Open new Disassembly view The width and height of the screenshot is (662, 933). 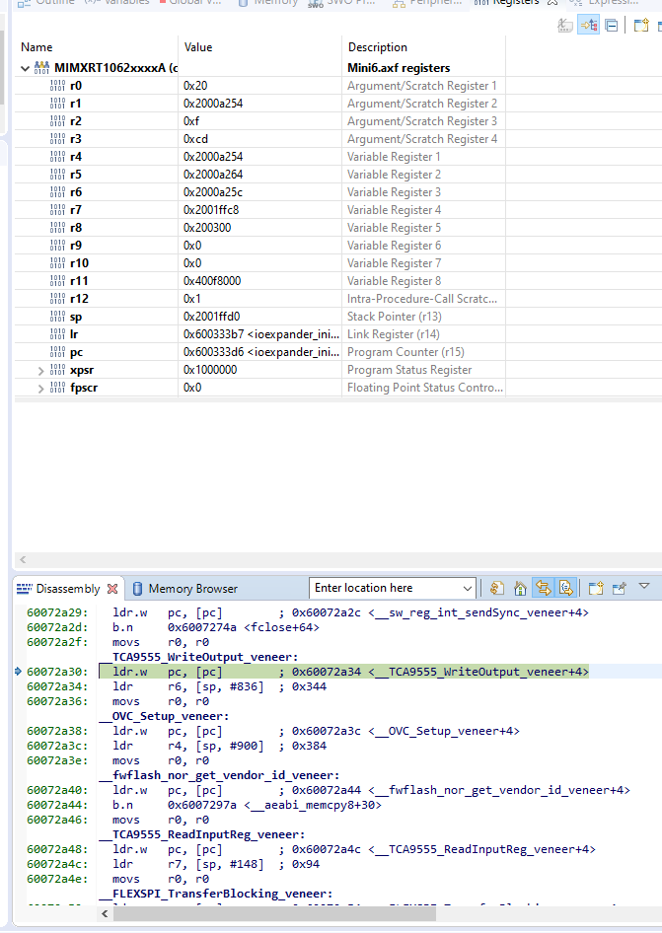596,589
